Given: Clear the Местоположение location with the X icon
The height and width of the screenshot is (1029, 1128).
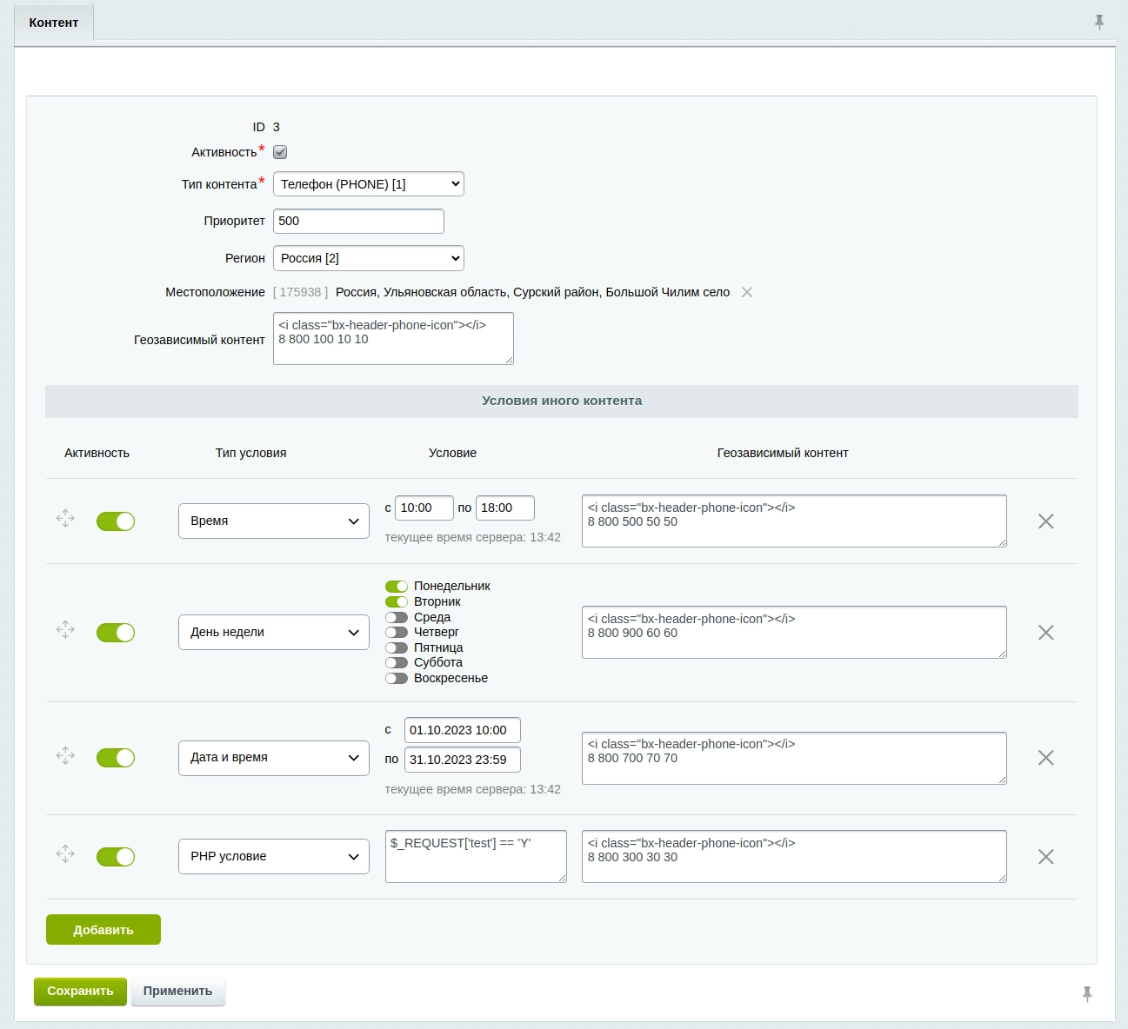Looking at the screenshot, I should [747, 293].
